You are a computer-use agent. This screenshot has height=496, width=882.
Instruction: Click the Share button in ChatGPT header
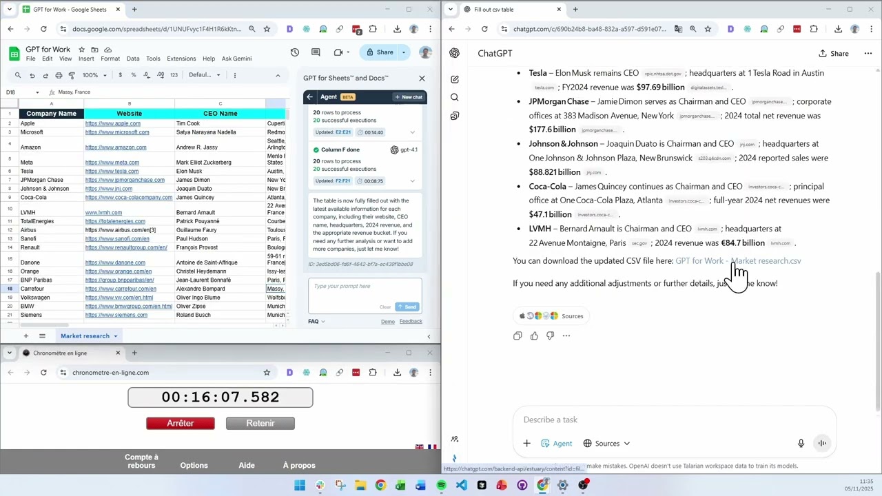833,54
